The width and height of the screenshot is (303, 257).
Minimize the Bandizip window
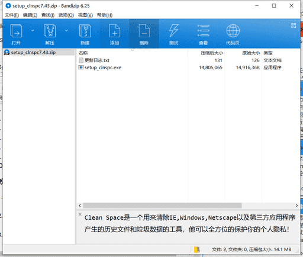[x=257, y=6]
